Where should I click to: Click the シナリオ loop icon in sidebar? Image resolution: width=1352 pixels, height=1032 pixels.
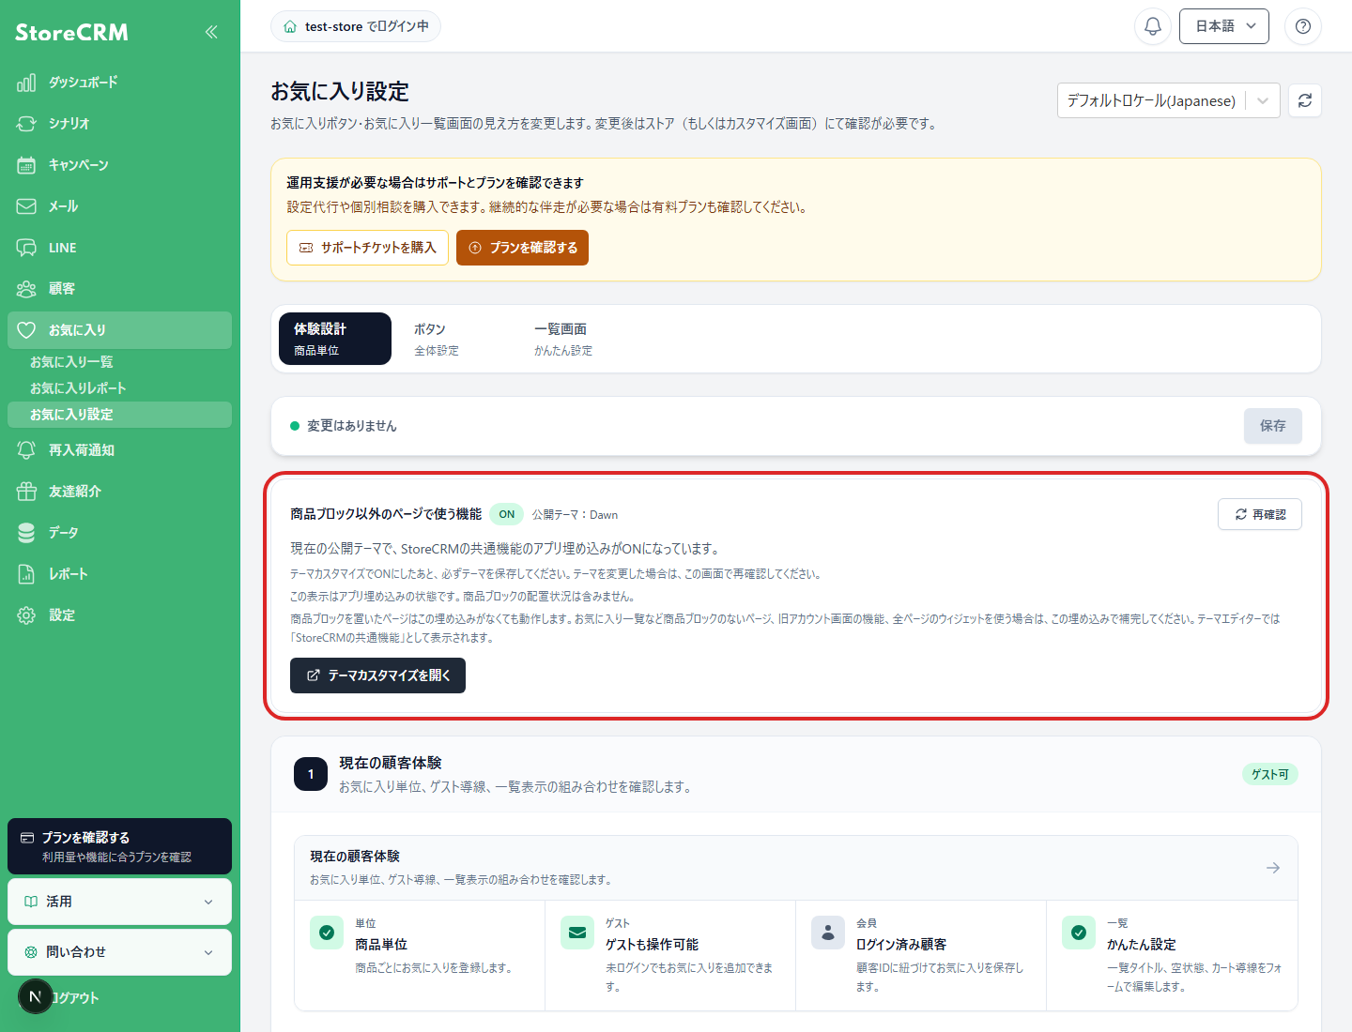point(26,124)
